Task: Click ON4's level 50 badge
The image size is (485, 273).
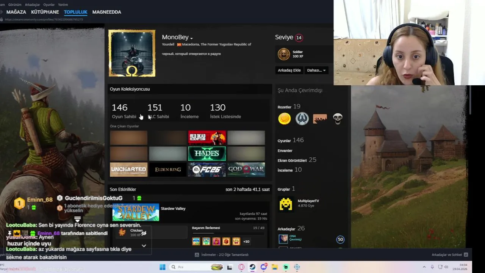Action: coord(340,239)
